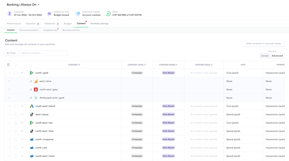
Task: Expand the west | azure row
Action: (x=22, y=114)
